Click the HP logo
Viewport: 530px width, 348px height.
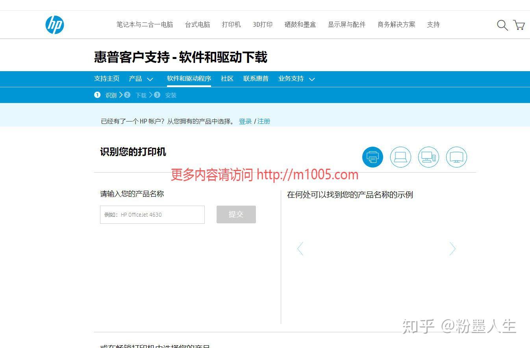(x=54, y=25)
